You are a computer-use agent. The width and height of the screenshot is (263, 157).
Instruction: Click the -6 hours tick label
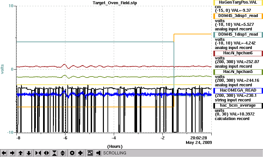65,138
